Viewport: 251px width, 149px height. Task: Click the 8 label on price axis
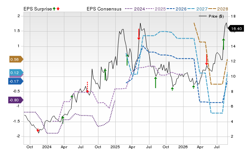[232, 92]
